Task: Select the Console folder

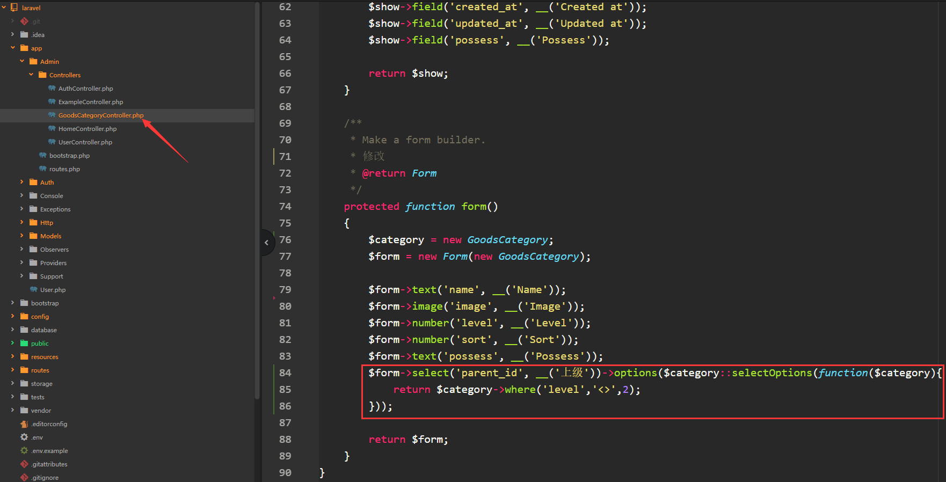Action: pos(52,196)
